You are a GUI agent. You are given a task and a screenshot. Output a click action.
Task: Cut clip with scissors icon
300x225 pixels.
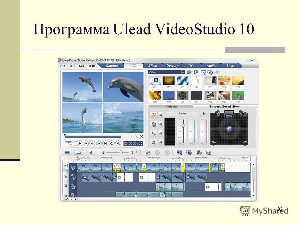(136, 137)
